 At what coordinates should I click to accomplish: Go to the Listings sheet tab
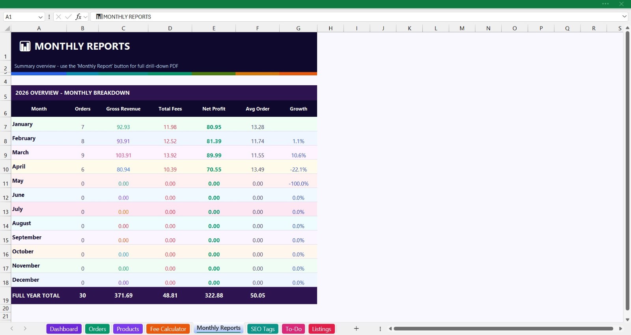pos(321,329)
